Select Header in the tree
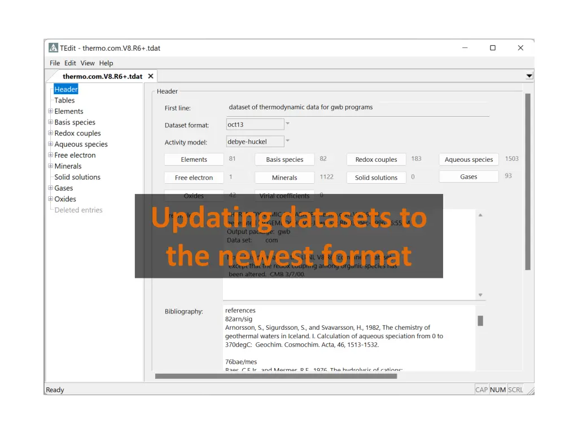This screenshot has height=433, width=578. 66,90
